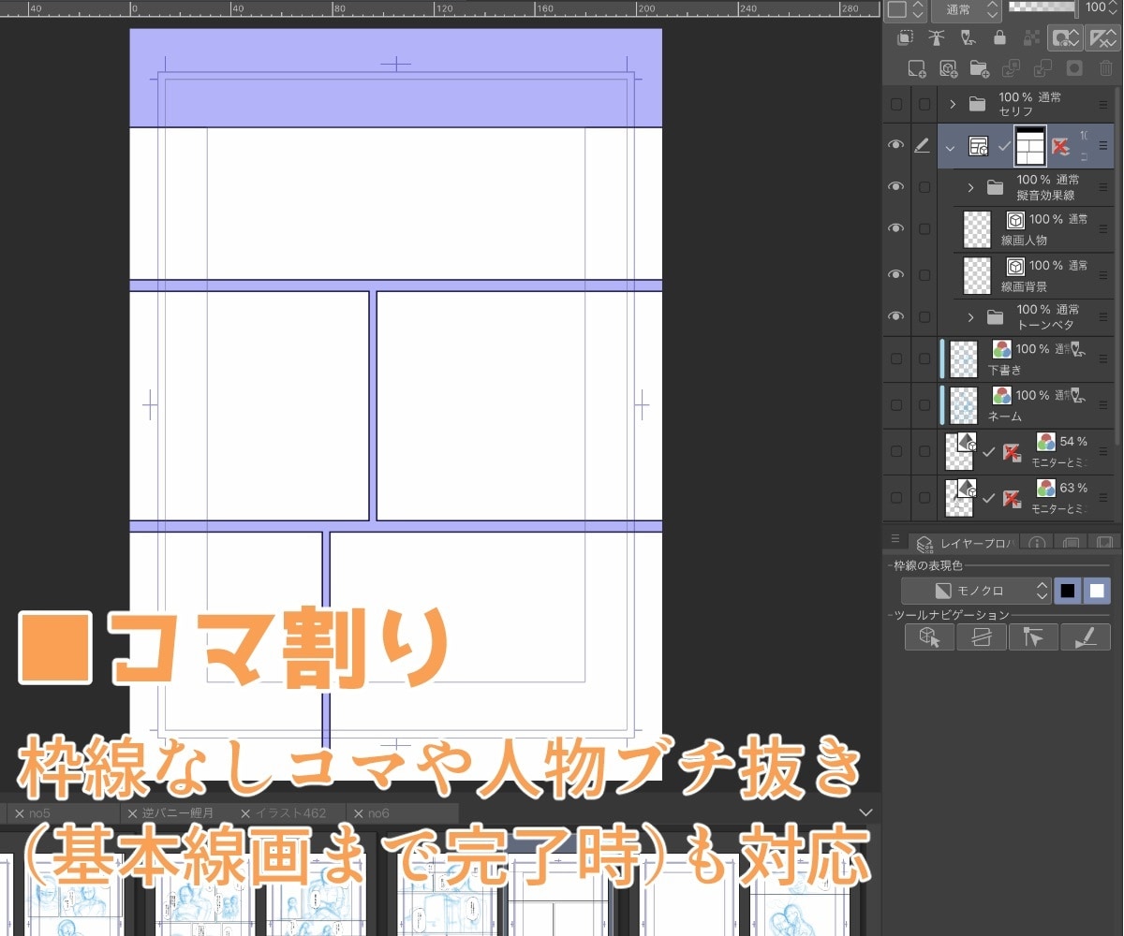Switch to the イラスト462 canvas tab
Screen dimensions: 1124x936
(x=291, y=813)
